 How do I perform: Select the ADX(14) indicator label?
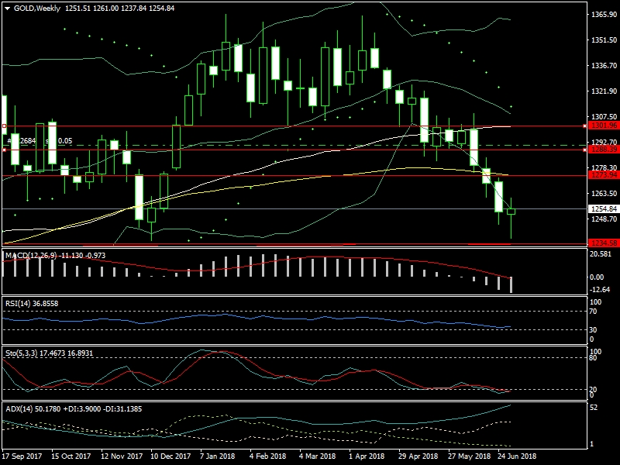point(18,408)
